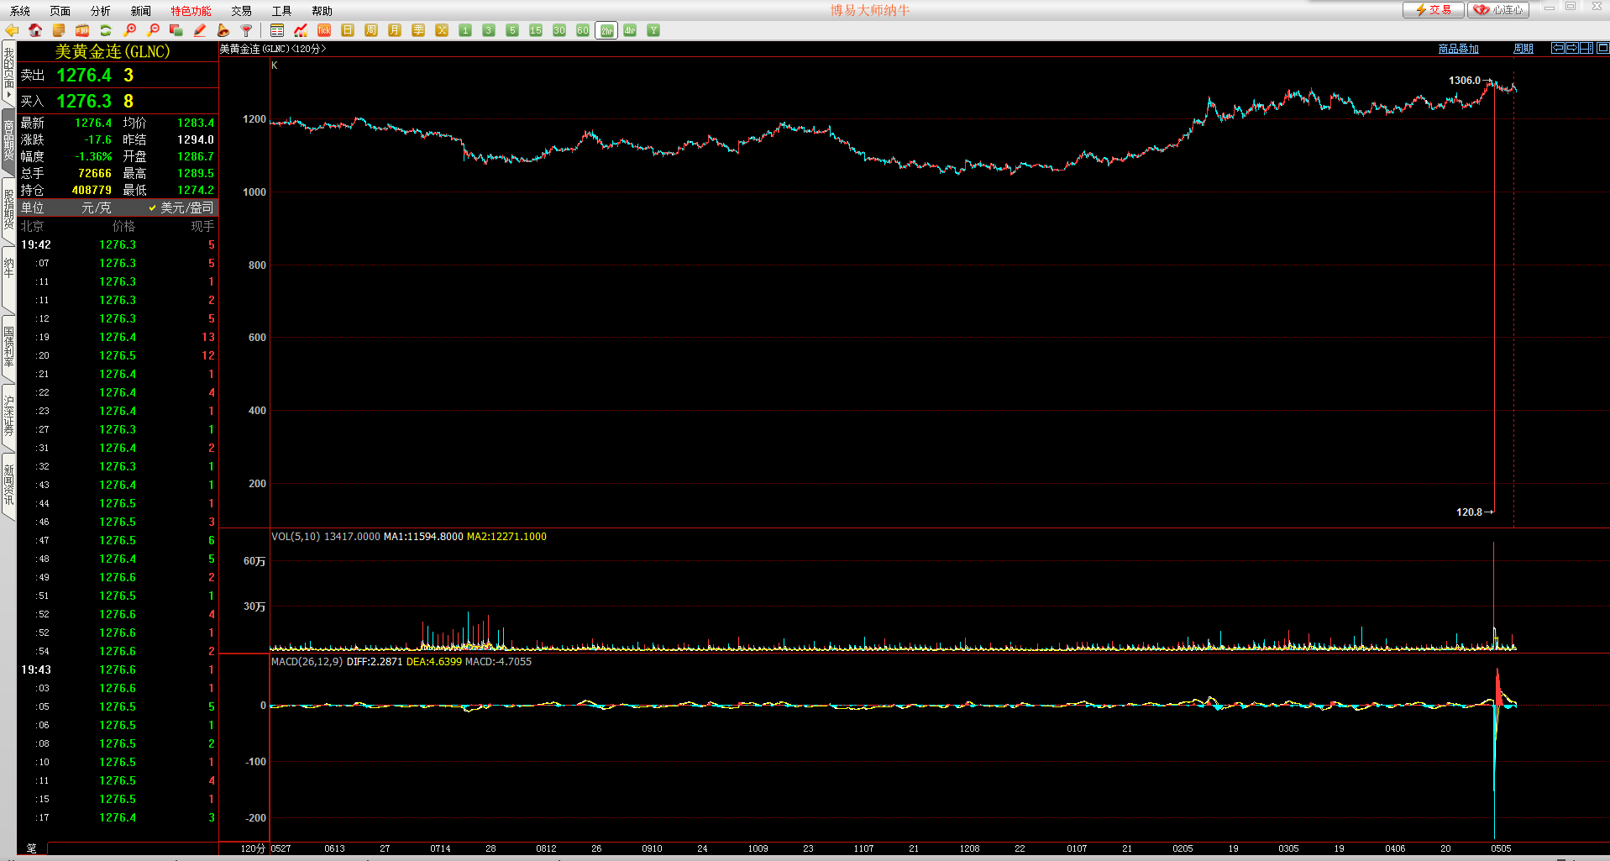
Task: Open the 周期 period dropdown link
Action: coord(1523,49)
